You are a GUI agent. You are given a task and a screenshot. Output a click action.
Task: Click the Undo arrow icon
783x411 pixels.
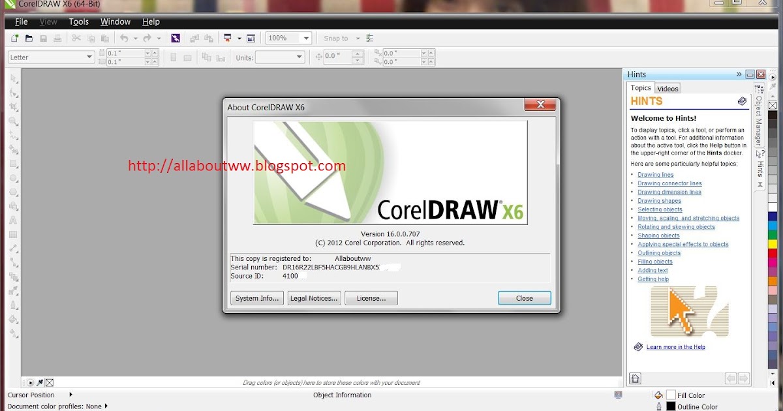coord(124,38)
